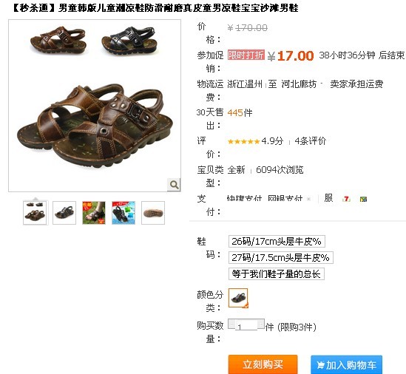Viewport: 406px width, 374px height.
Task: View the black sandal thumbnail
Action: [x=64, y=213]
